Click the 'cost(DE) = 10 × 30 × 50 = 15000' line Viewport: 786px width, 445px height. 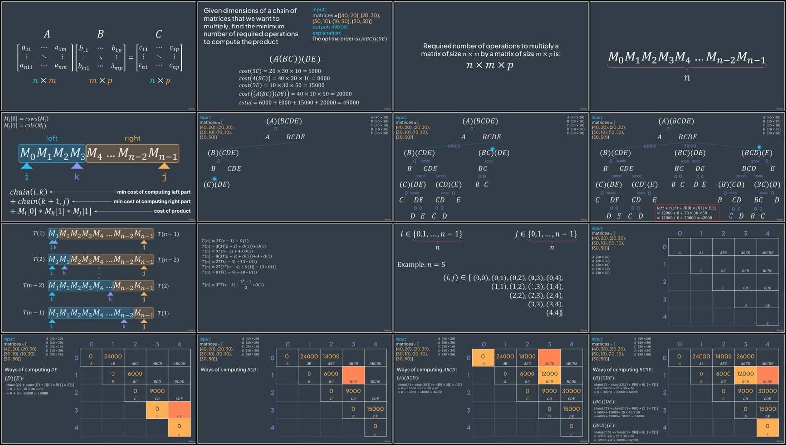(x=281, y=85)
